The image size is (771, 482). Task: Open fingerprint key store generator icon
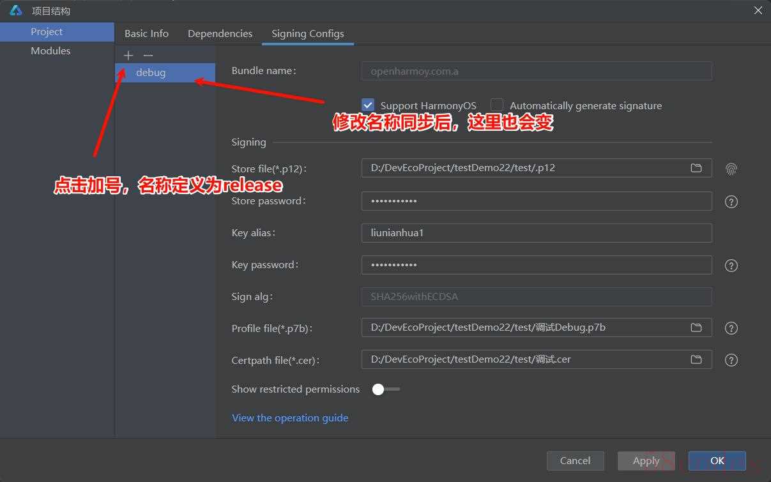731,169
